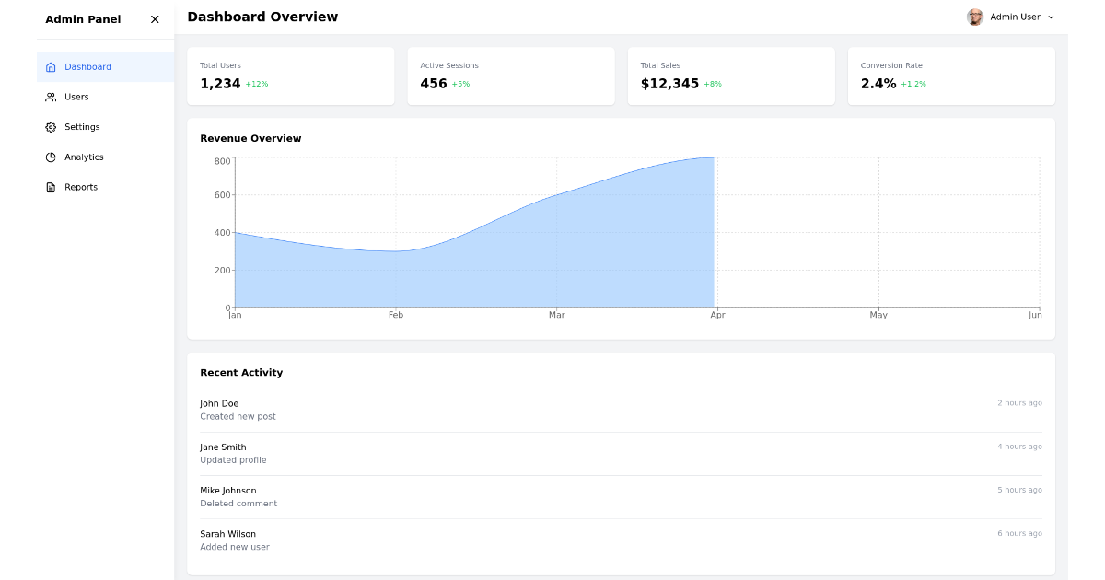This screenshot has height=580, width=1105.
Task: Navigate to the Users section
Action: (77, 97)
